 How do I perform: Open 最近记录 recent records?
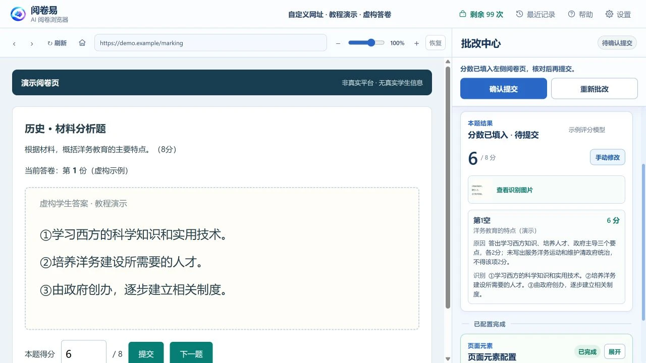(x=535, y=14)
